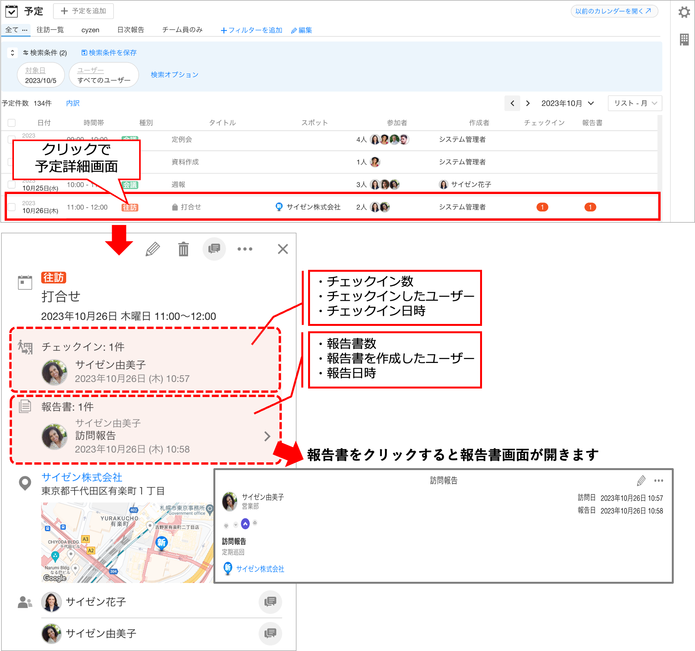Open the settings gear icon
Screen dimensions: 695x651
[684, 12]
